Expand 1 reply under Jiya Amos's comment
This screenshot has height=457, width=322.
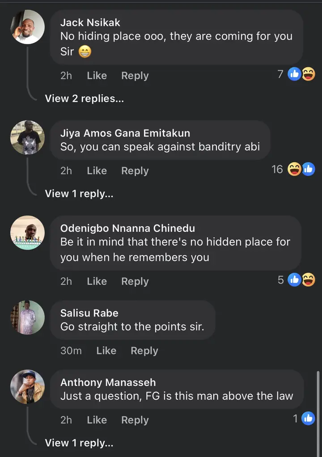[79, 193]
